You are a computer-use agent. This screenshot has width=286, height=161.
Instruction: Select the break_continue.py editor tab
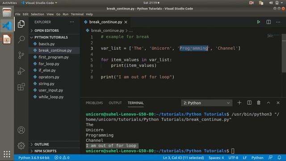tap(105, 22)
